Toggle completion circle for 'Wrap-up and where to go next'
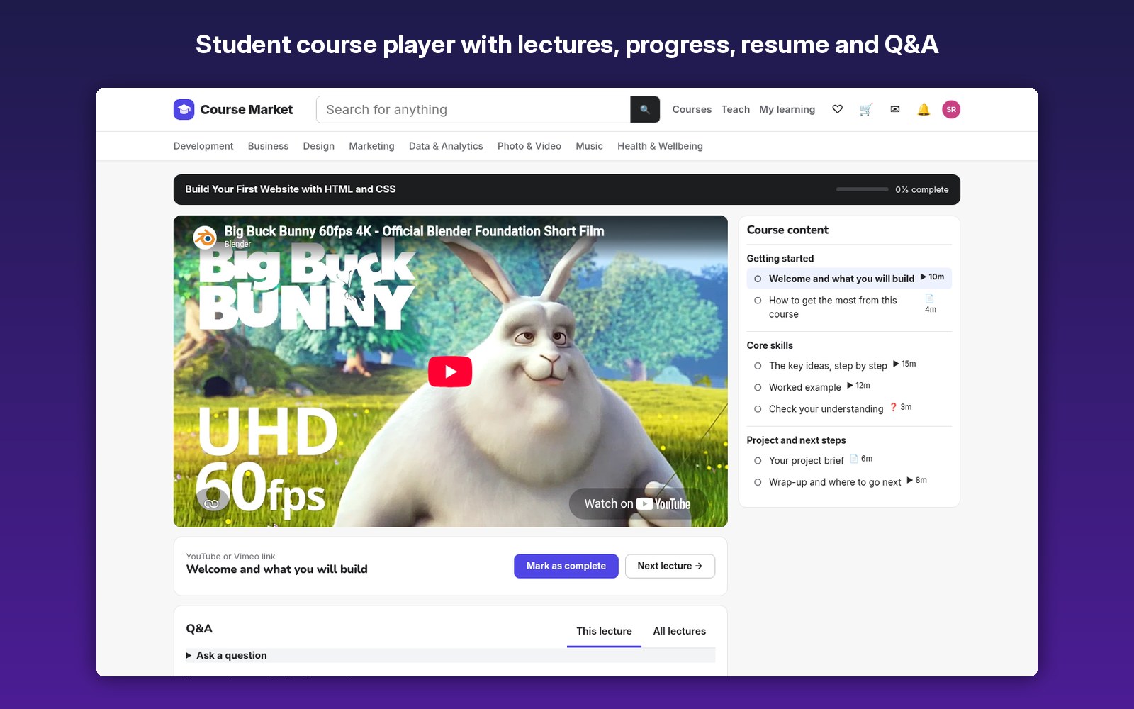Viewport: 1134px width, 709px height. point(758,482)
